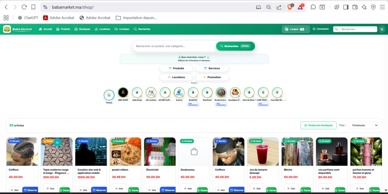
Task: Open the Tapis moderne rouge product image
Action: tap(57, 152)
